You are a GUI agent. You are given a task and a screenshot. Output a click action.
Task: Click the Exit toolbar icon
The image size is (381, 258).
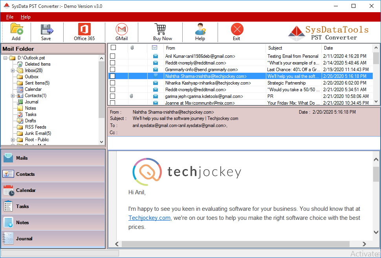tap(237, 31)
